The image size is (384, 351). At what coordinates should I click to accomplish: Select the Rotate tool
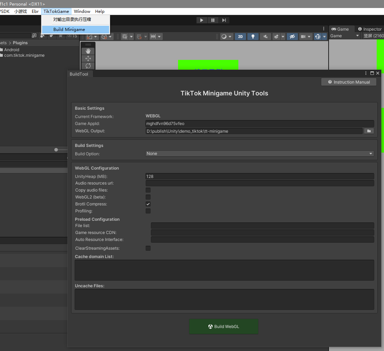coord(88,66)
